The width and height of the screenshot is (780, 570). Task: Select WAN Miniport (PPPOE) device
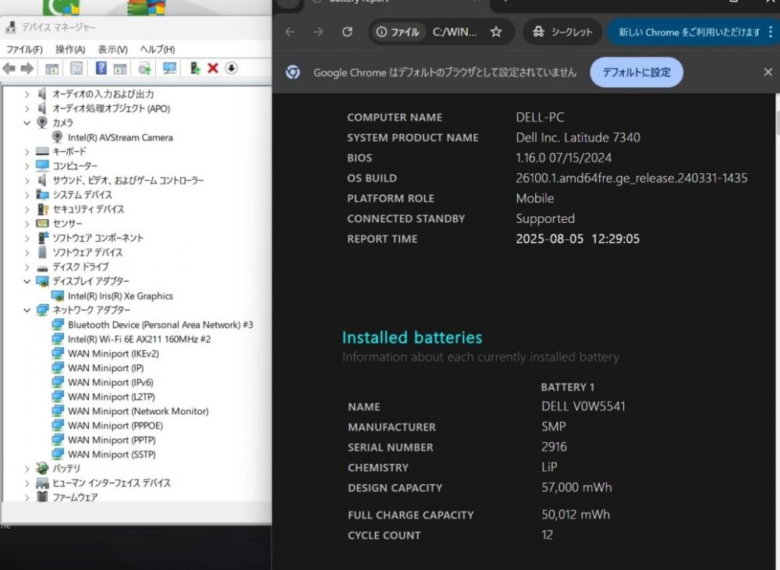pyautogui.click(x=115, y=426)
